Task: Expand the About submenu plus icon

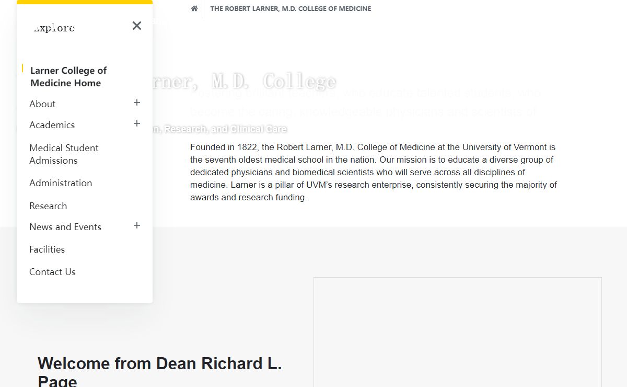Action: pyautogui.click(x=137, y=103)
